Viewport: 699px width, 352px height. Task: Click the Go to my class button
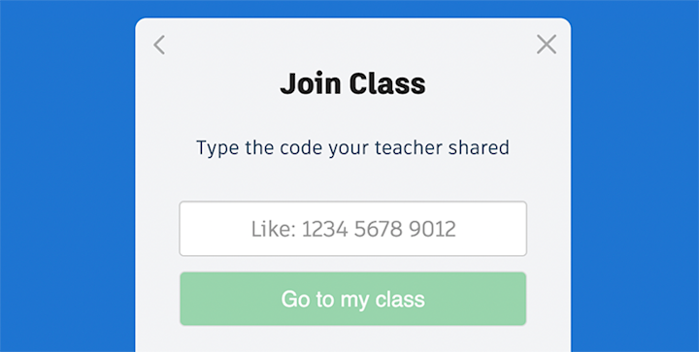352,299
